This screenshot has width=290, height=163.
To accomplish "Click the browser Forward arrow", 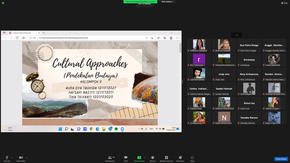I will (11, 38).
